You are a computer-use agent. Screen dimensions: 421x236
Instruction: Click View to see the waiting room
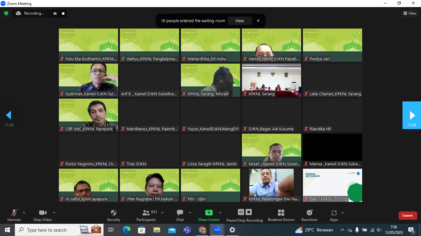[x=239, y=21]
